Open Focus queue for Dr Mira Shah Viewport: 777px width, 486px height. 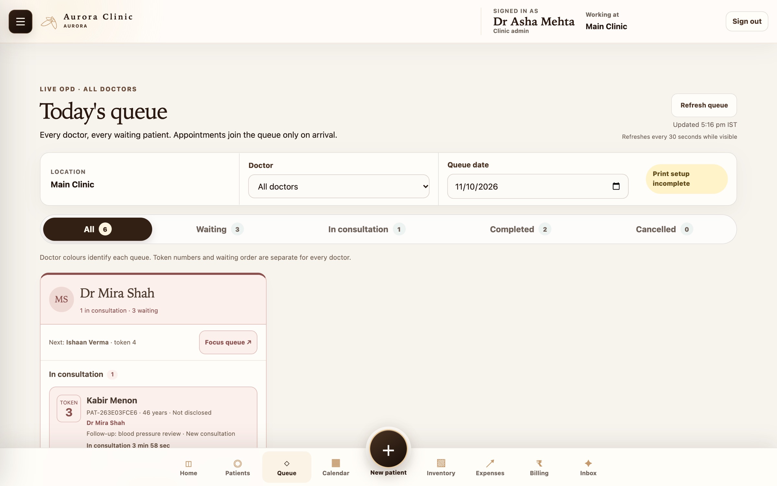click(x=228, y=342)
